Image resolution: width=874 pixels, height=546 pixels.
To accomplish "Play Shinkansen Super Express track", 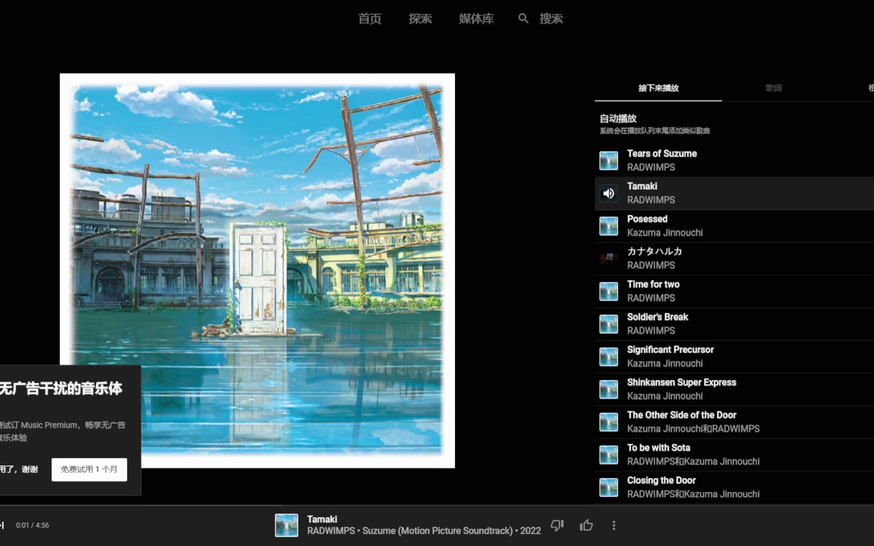I will 734,389.
